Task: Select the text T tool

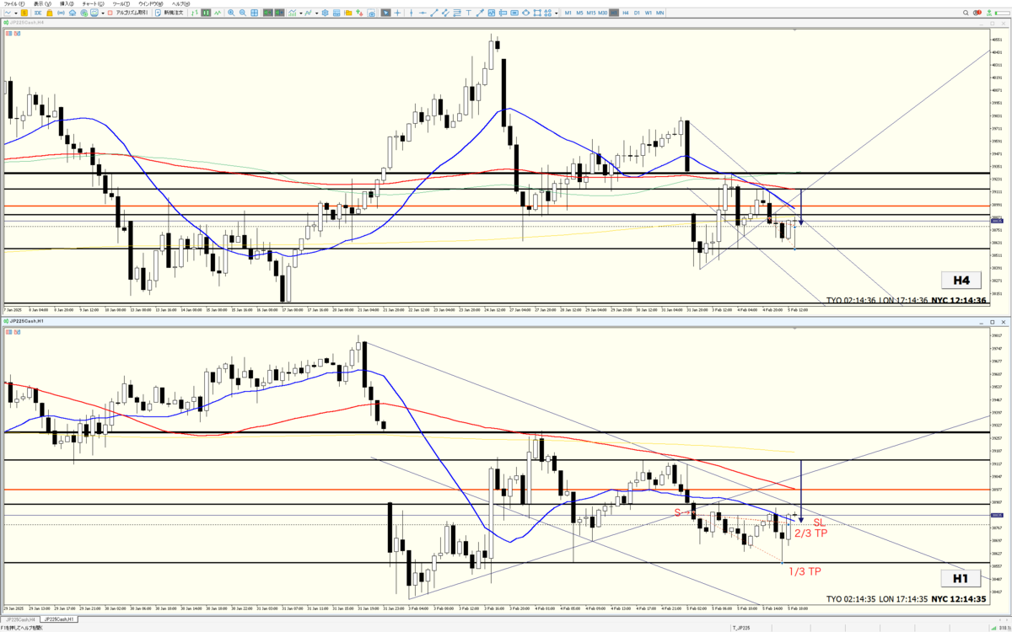Action: click(468, 13)
